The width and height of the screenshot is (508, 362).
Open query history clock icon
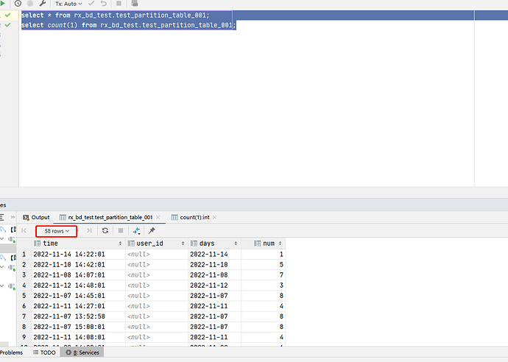point(18,4)
